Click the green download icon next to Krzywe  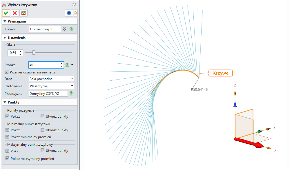(71, 29)
